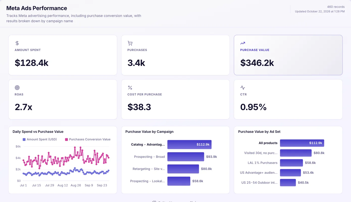Click the $40.5k ad set value label
Screen dimensions: 351x202
tap(303, 183)
